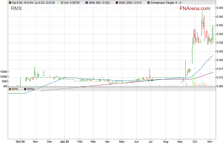Click the Jul marker on the time axis
This screenshot has height=147, width=223.
150,142
